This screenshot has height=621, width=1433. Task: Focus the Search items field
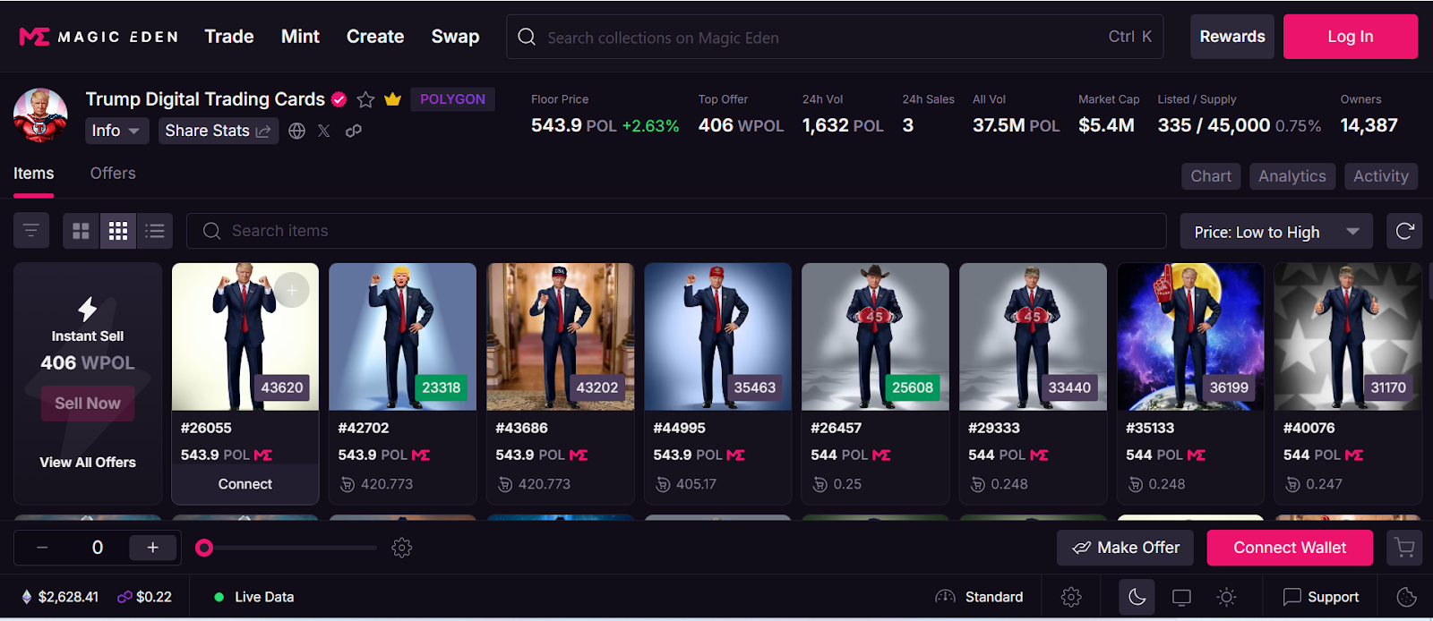coord(676,231)
